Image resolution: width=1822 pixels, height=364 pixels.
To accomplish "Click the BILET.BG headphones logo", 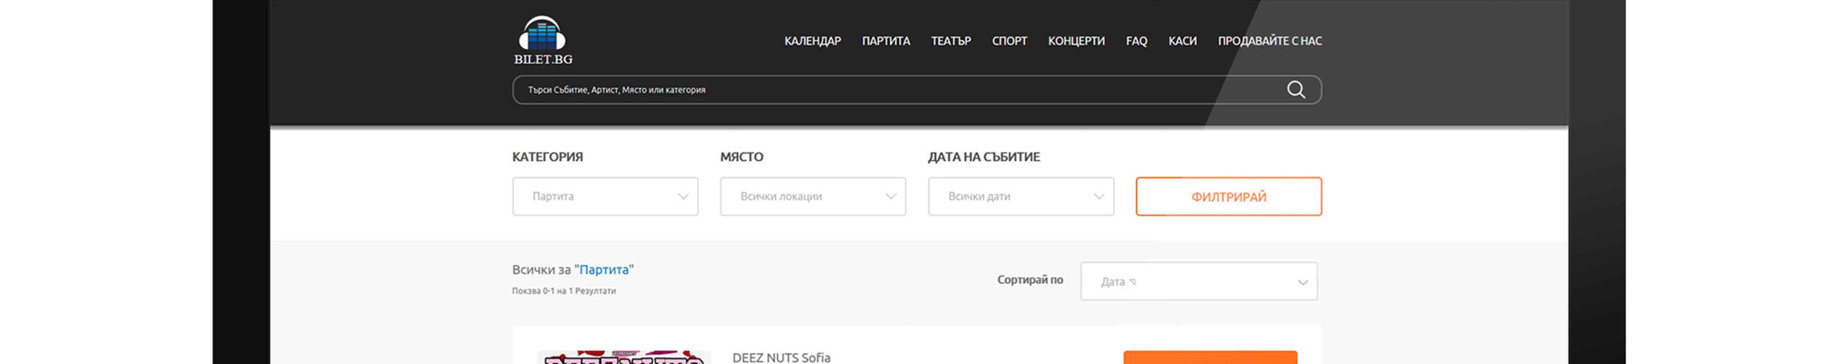I will (x=543, y=41).
